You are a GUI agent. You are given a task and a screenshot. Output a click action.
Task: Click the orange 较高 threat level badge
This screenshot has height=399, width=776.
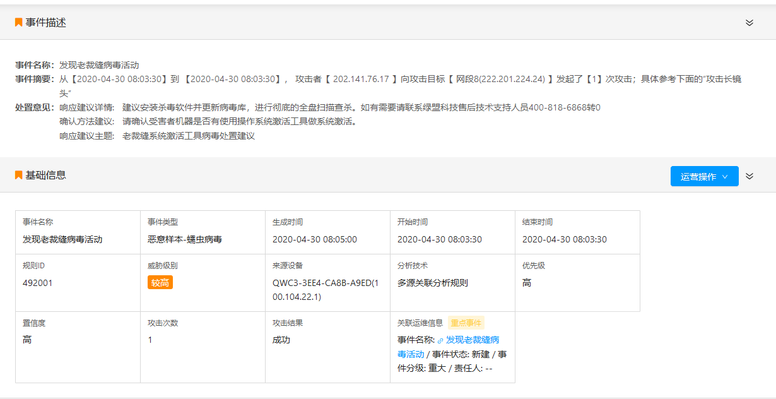pyautogui.click(x=160, y=282)
